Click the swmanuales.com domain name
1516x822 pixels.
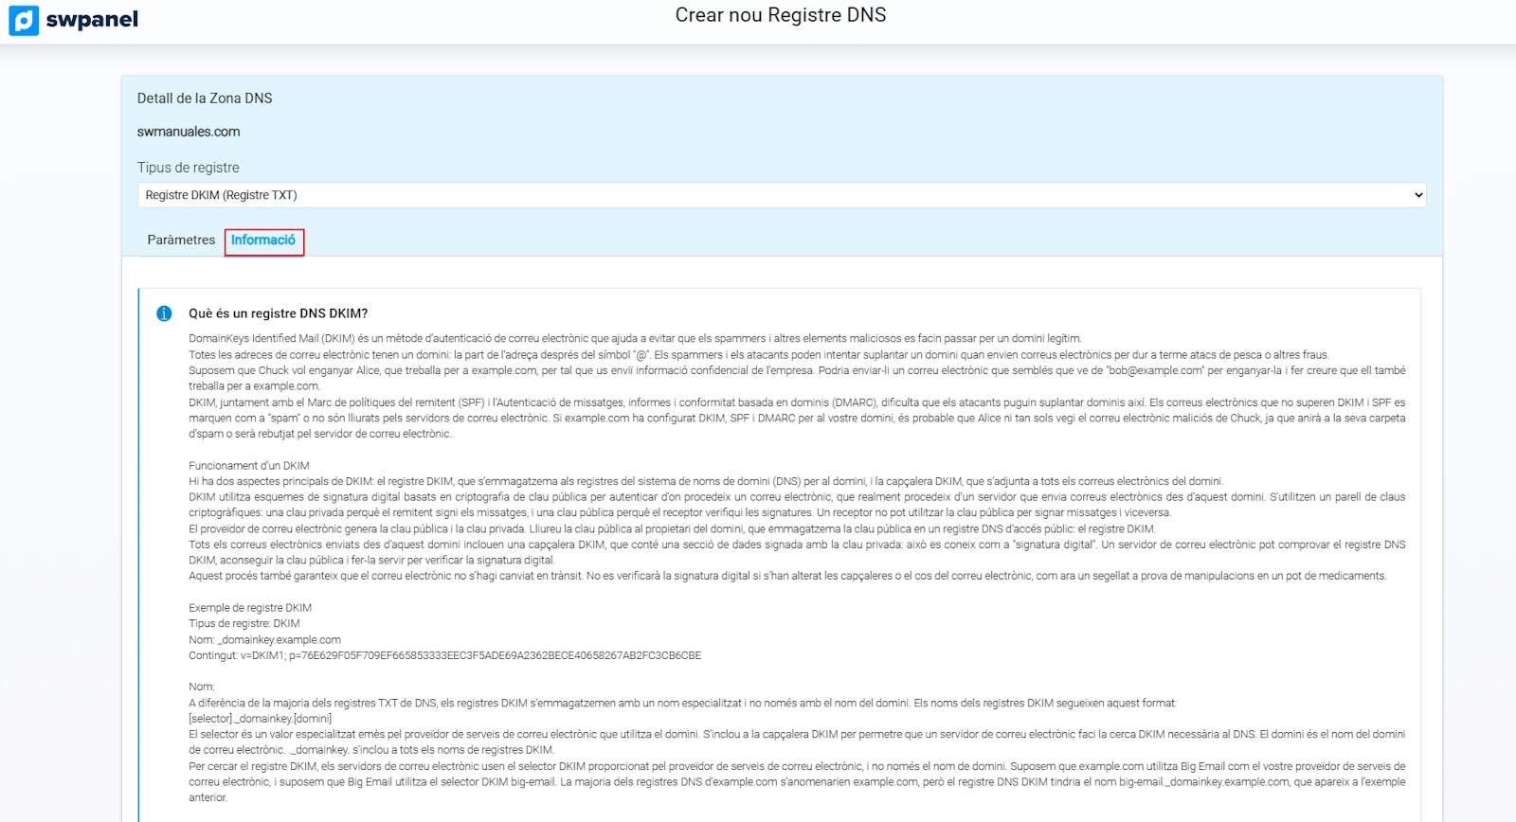189,132
